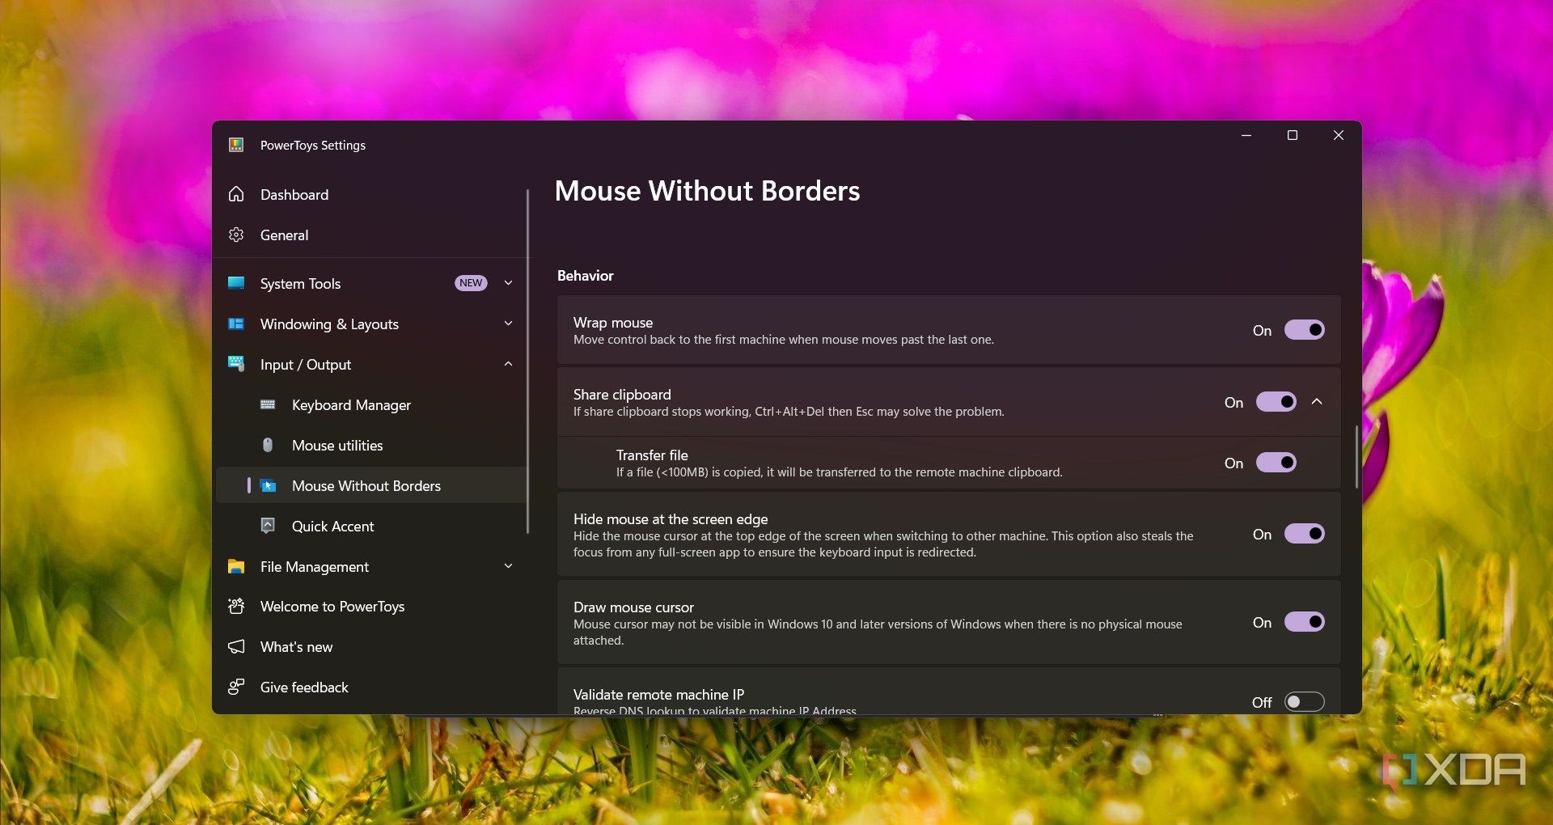This screenshot has height=825, width=1553.
Task: Click the Keyboard Manager icon
Action: (x=268, y=404)
